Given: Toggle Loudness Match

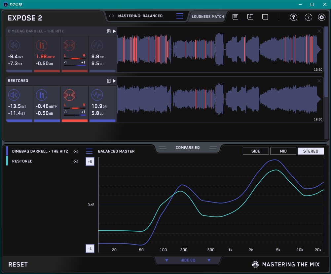Looking at the screenshot, I should tap(207, 17).
